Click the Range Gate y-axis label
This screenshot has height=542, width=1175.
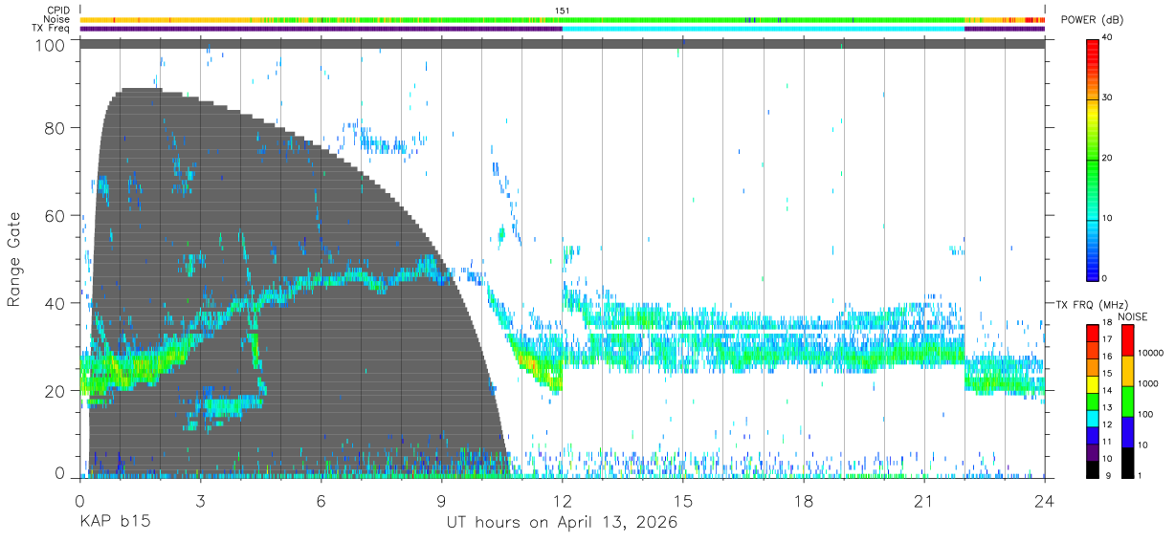(13, 260)
